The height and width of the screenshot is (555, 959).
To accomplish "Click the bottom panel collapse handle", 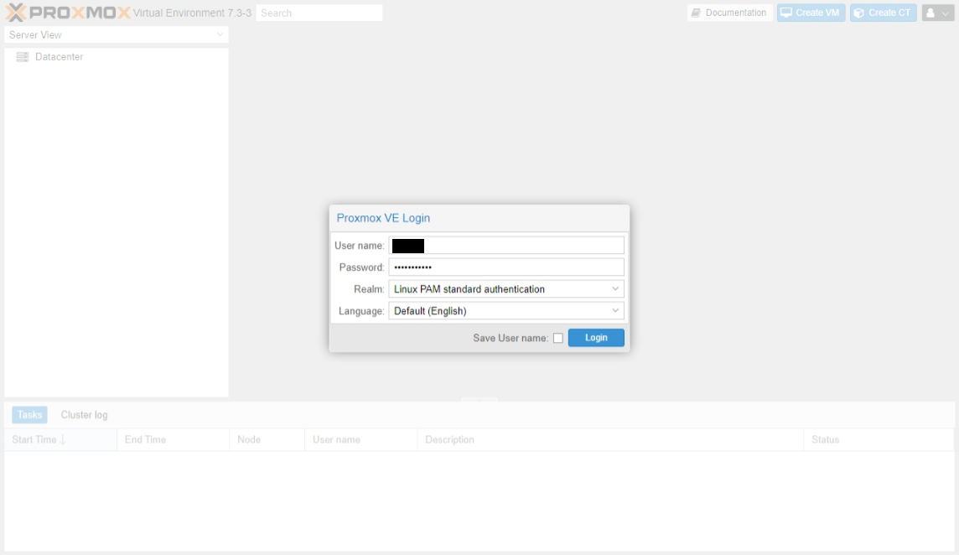I will tap(479, 400).
